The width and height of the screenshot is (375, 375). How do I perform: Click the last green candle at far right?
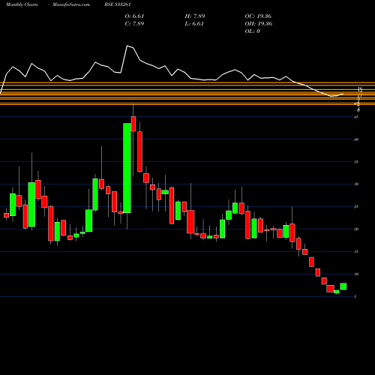[343, 286]
